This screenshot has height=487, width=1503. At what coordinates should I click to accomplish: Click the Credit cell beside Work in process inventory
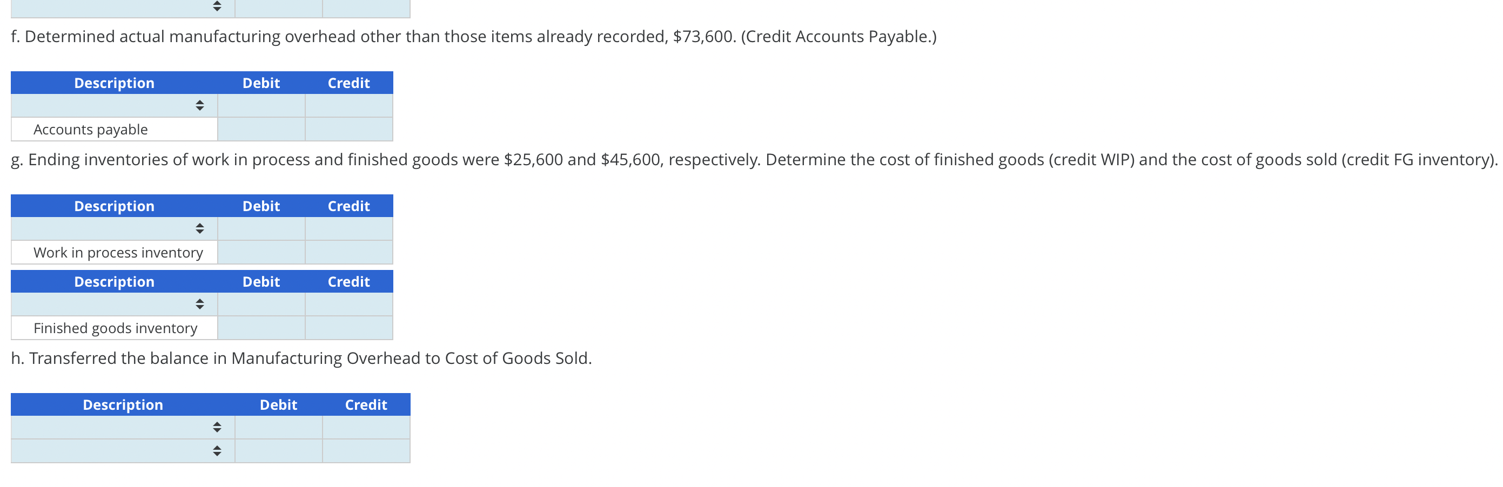pos(348,252)
